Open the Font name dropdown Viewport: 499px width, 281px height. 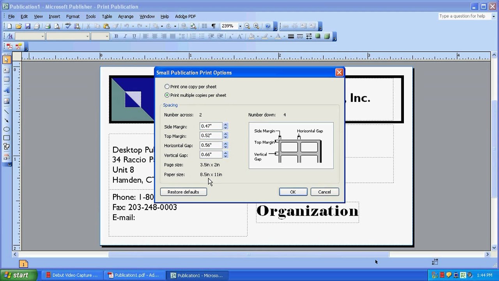click(x=87, y=36)
